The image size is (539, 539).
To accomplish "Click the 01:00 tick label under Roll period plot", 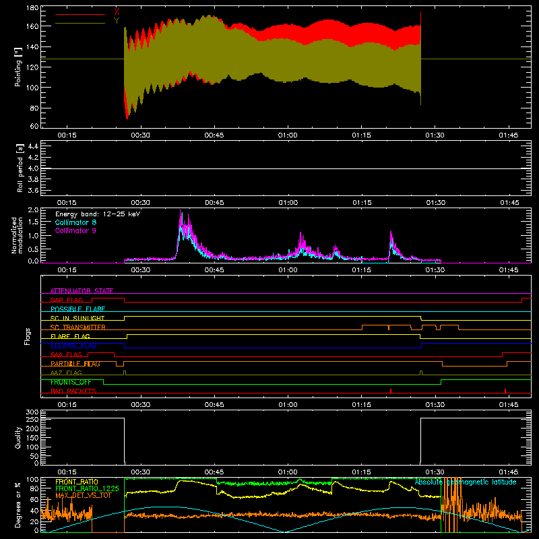I will pos(288,203).
